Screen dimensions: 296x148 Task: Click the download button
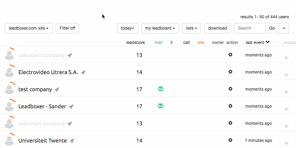(x=217, y=28)
